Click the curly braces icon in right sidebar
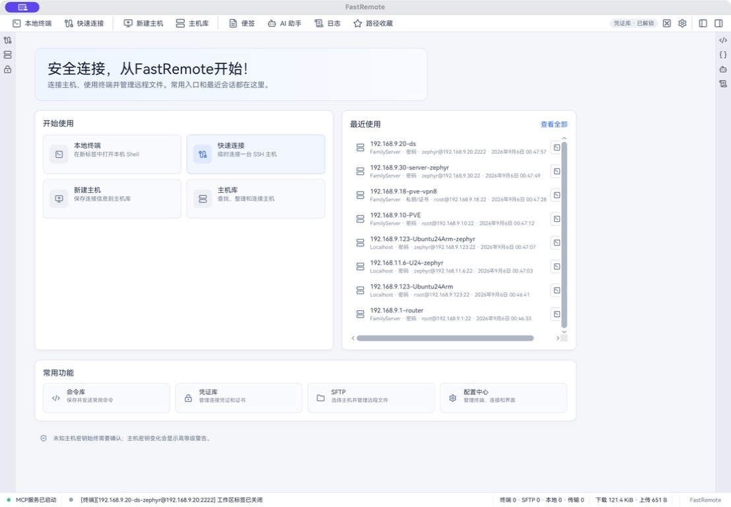 pos(723,55)
